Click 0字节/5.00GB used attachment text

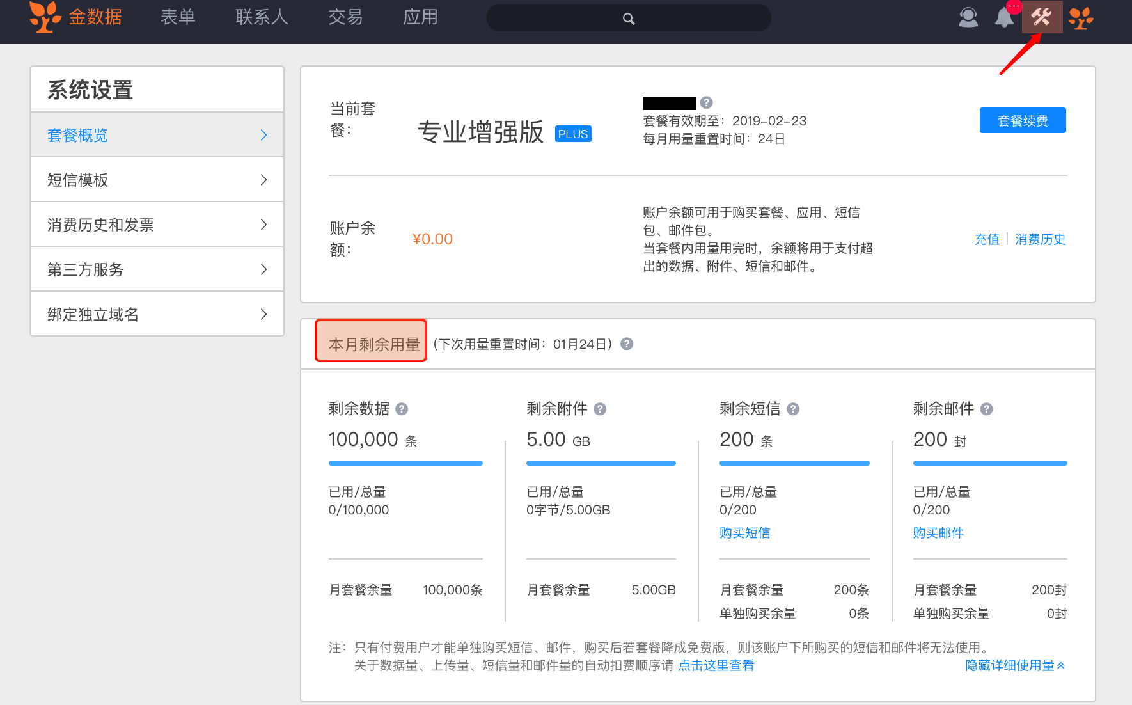click(569, 510)
